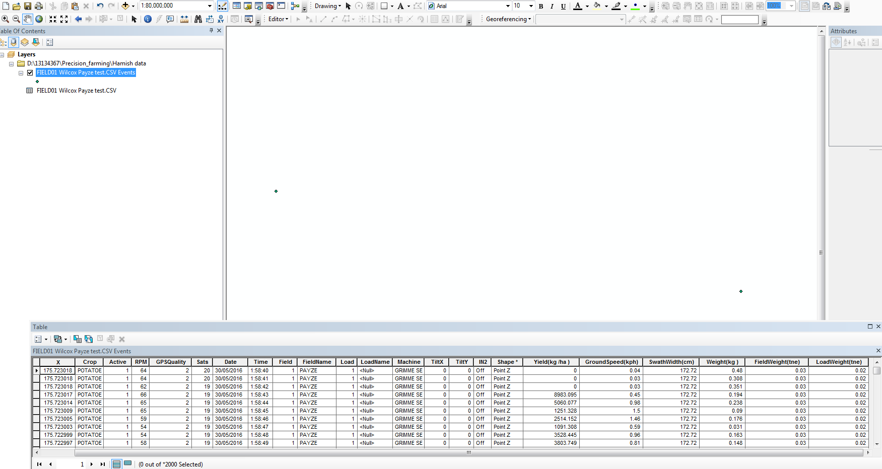Change the line color swatch
882x469 pixels.
point(616,6)
